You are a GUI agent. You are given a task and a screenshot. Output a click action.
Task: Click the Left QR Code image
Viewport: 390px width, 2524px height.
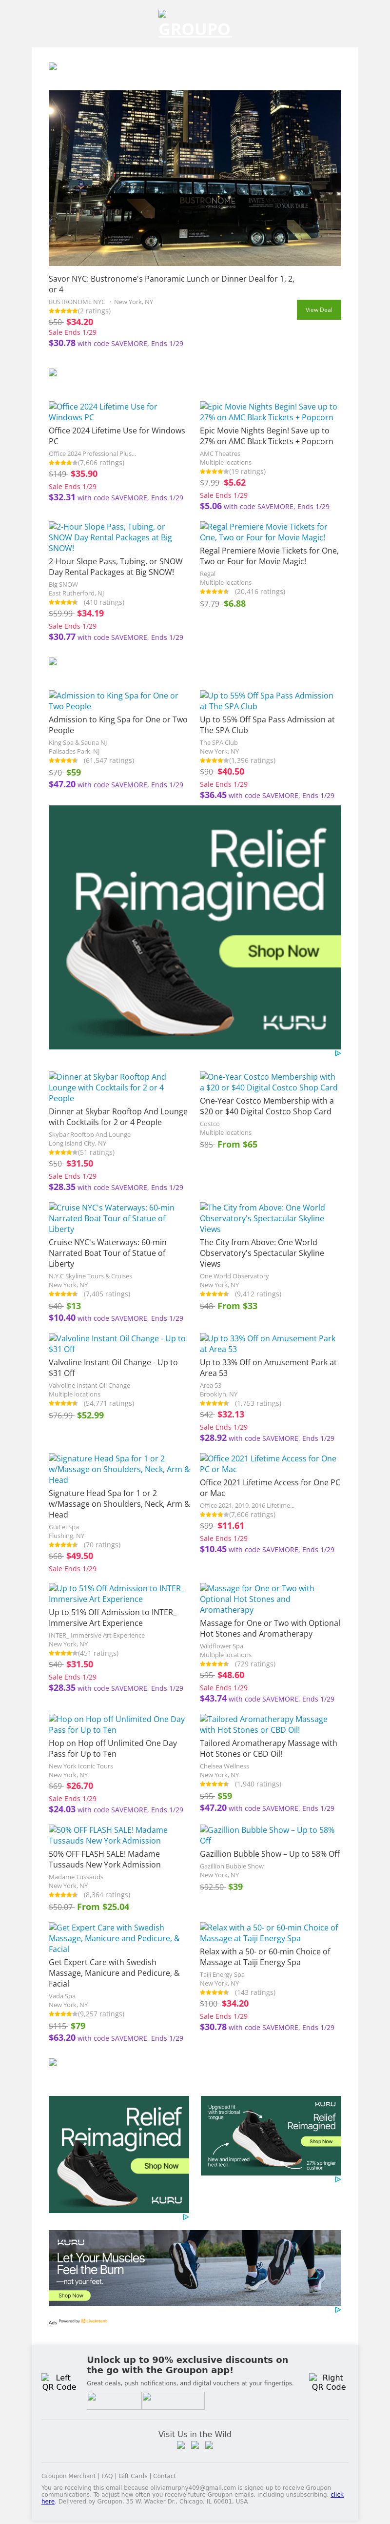point(58,2382)
